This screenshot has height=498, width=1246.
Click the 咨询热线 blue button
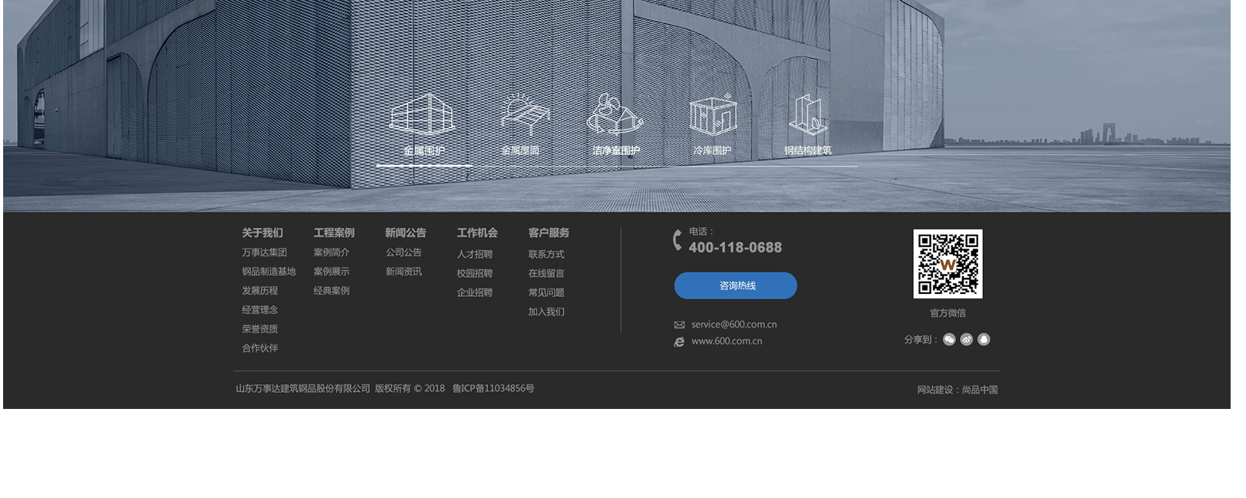pos(735,285)
